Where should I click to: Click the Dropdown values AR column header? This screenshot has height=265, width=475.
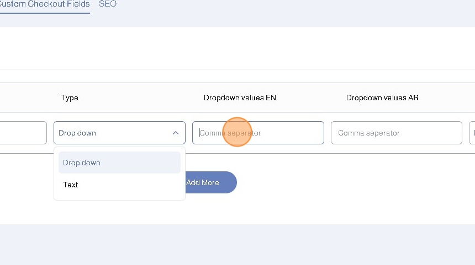[382, 98]
